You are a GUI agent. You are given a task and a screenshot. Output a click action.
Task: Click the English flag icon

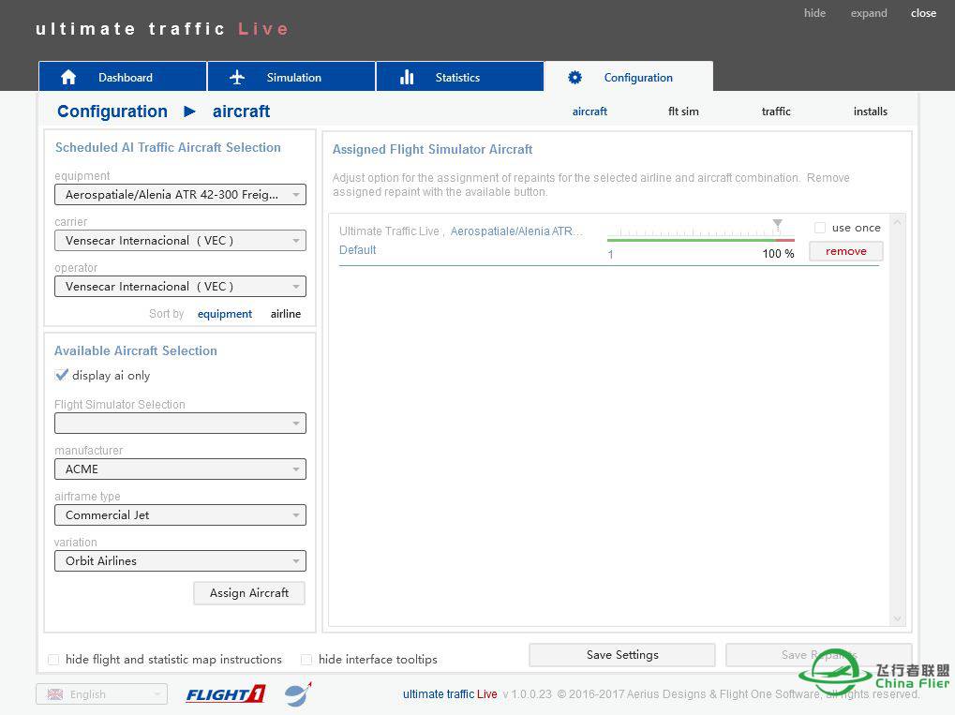pos(54,694)
